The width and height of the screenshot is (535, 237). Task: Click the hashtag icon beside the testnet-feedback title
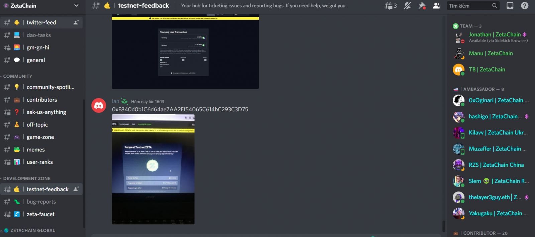pyautogui.click(x=96, y=6)
